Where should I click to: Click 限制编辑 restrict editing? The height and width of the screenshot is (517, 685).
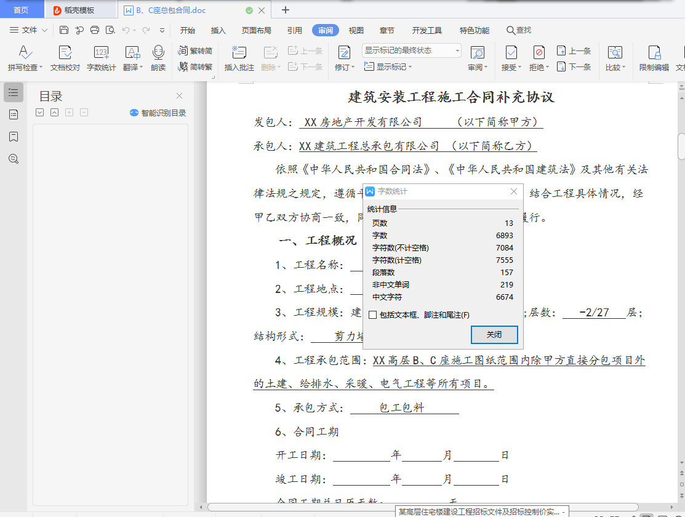(x=654, y=58)
